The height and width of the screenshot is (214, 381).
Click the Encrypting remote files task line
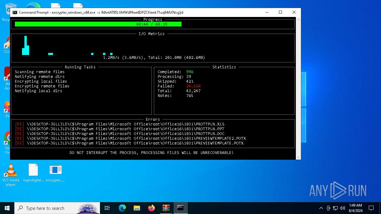click(x=42, y=86)
